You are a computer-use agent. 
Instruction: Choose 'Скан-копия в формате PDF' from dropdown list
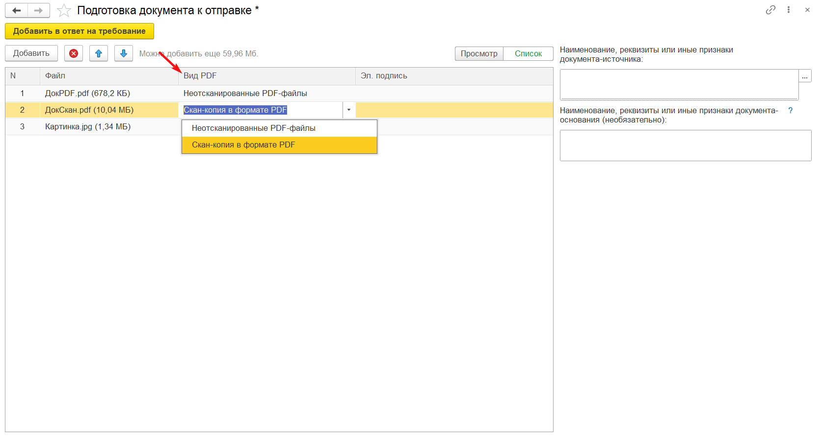click(279, 145)
